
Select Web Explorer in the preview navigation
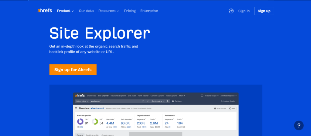click(172, 96)
